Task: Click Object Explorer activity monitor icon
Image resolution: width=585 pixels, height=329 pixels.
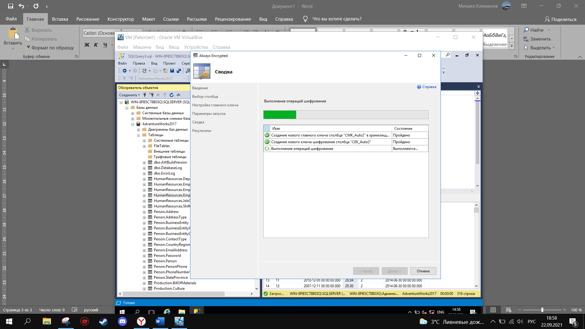Action: 178,95
